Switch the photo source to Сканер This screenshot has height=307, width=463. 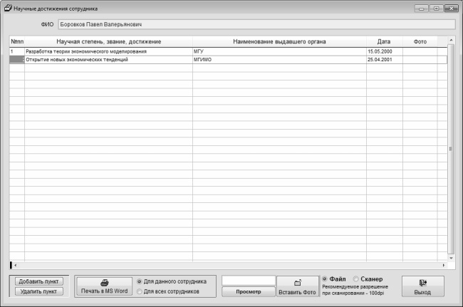point(357,279)
